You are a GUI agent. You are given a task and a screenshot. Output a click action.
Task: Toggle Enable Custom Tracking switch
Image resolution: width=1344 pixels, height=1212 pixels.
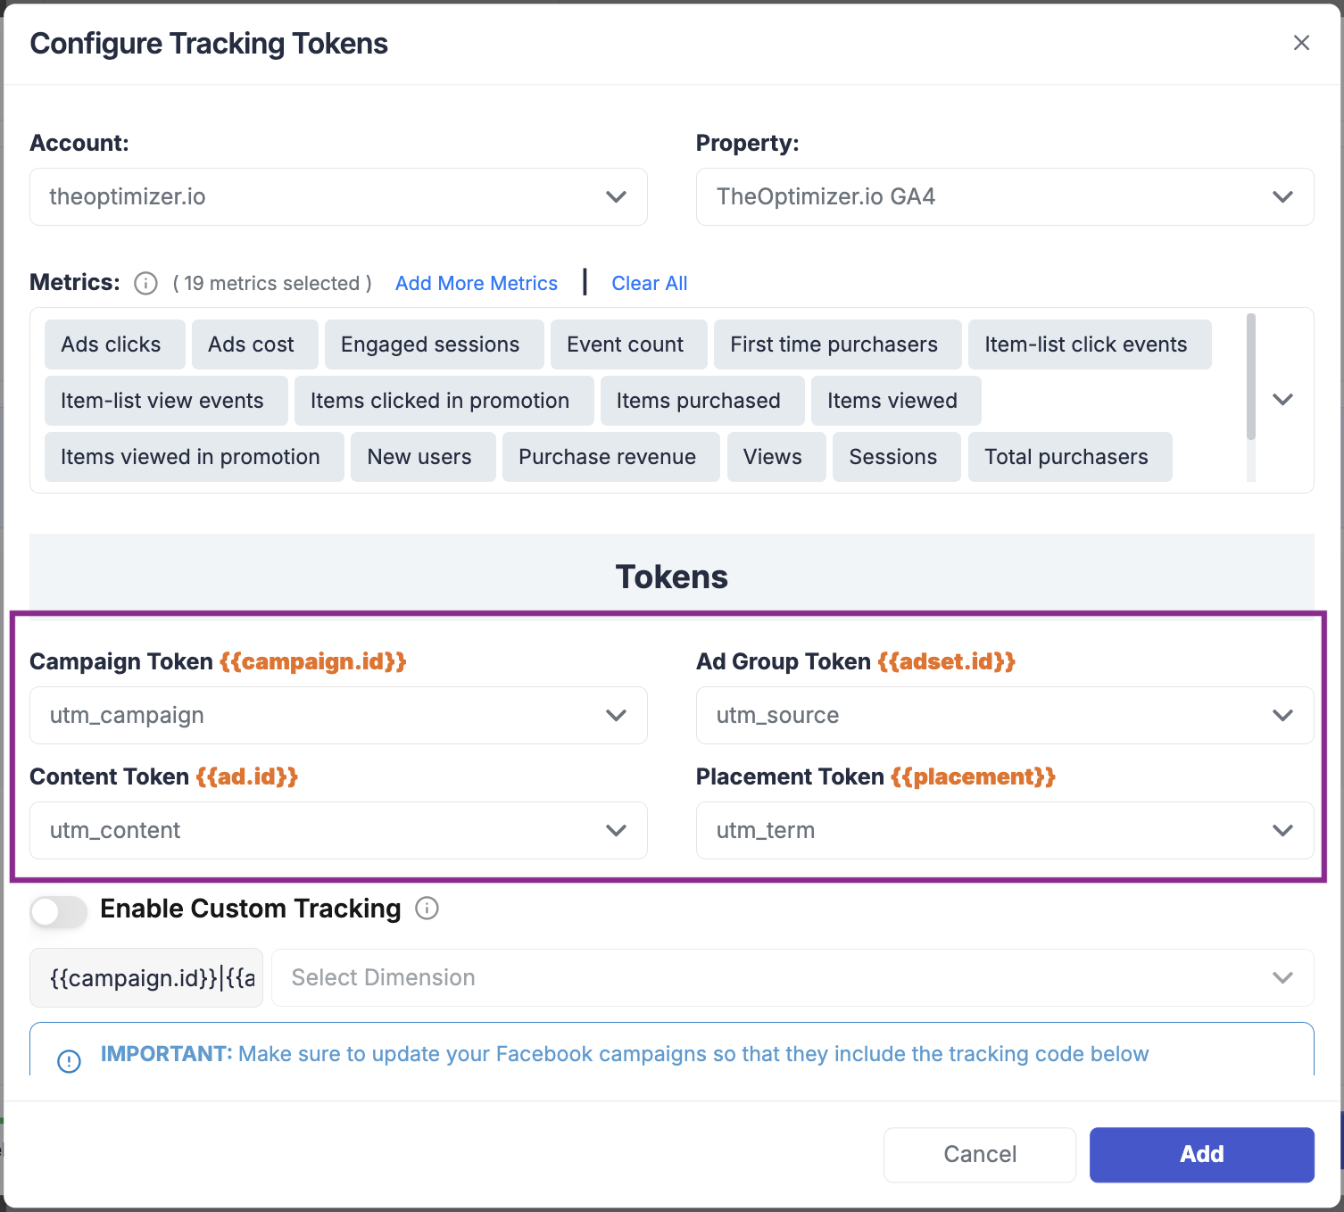[x=59, y=911]
